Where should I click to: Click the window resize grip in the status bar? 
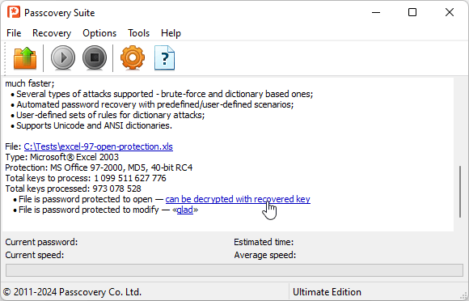pyautogui.click(x=464, y=295)
